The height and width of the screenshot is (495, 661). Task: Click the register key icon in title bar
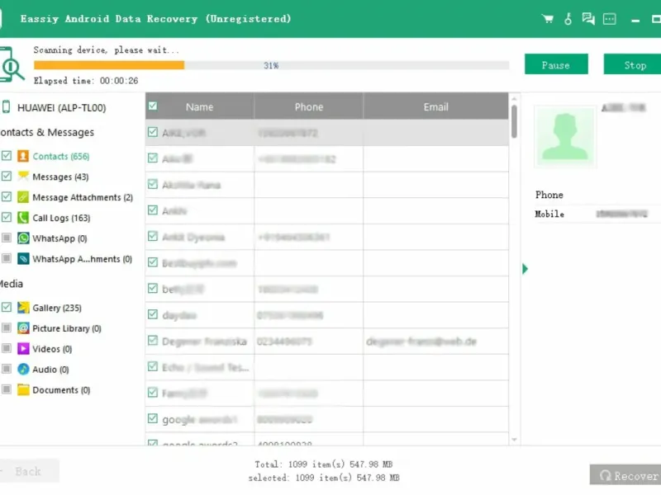point(568,19)
